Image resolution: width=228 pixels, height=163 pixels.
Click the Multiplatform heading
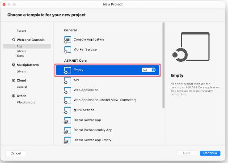28,65
